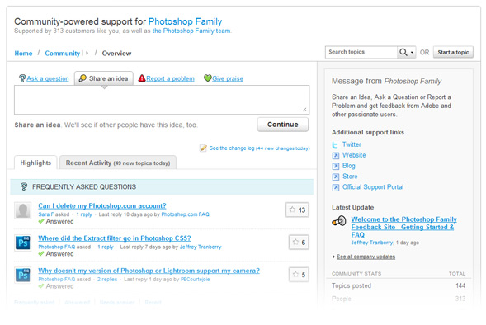Click the Official Support Portal external link icon
The height and width of the screenshot is (325, 486).
[335, 187]
